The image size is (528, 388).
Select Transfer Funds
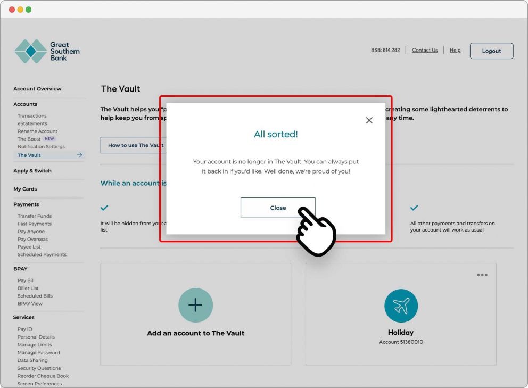tap(35, 216)
